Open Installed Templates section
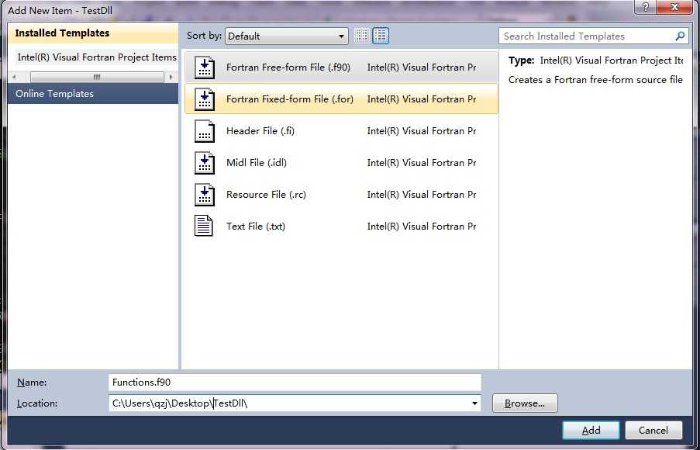 pyautogui.click(x=93, y=33)
